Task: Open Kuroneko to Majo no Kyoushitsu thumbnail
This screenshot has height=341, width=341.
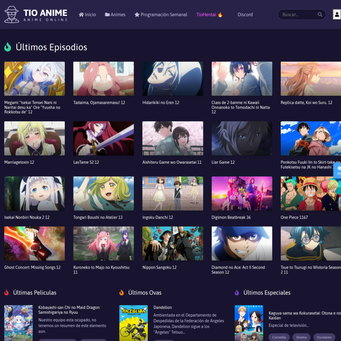Action: (x=103, y=244)
